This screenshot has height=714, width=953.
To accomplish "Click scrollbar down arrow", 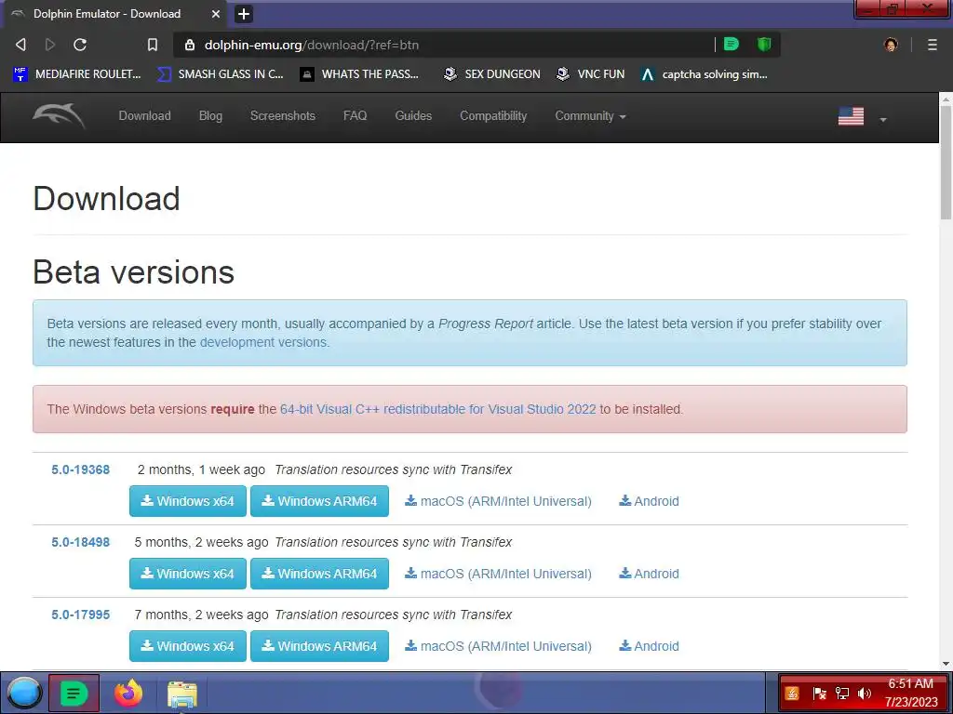I will click(x=946, y=664).
